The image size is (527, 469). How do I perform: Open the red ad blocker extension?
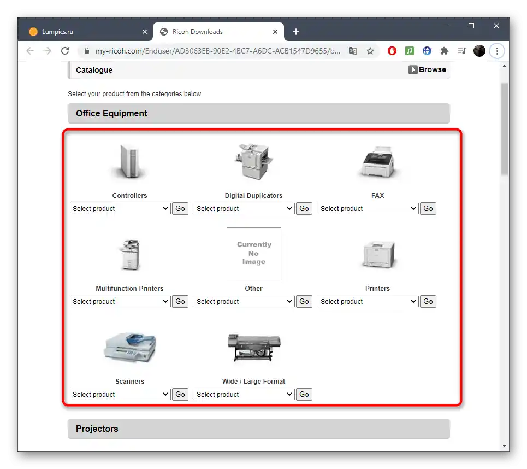[x=392, y=51]
